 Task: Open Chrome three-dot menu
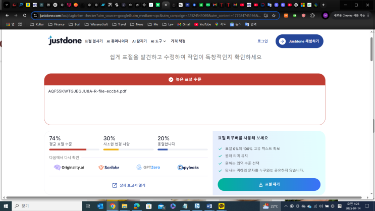368,15
